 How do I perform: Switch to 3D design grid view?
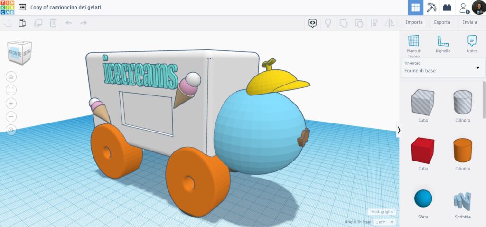416,8
